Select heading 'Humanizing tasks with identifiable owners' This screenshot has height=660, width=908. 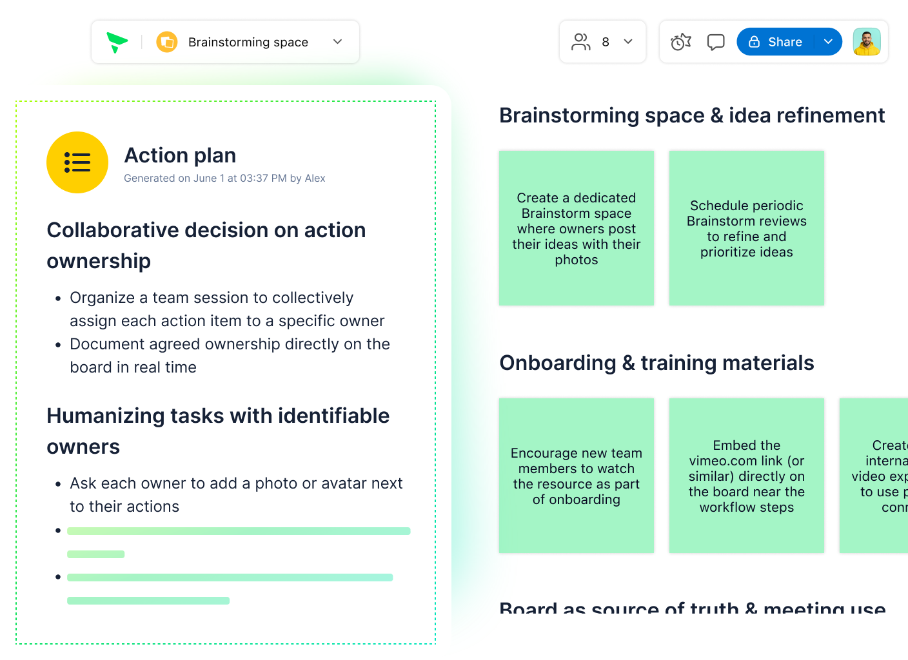click(218, 431)
